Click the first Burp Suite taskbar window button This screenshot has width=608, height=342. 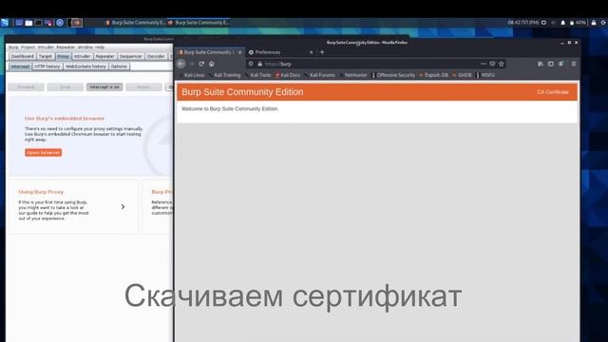click(x=135, y=23)
